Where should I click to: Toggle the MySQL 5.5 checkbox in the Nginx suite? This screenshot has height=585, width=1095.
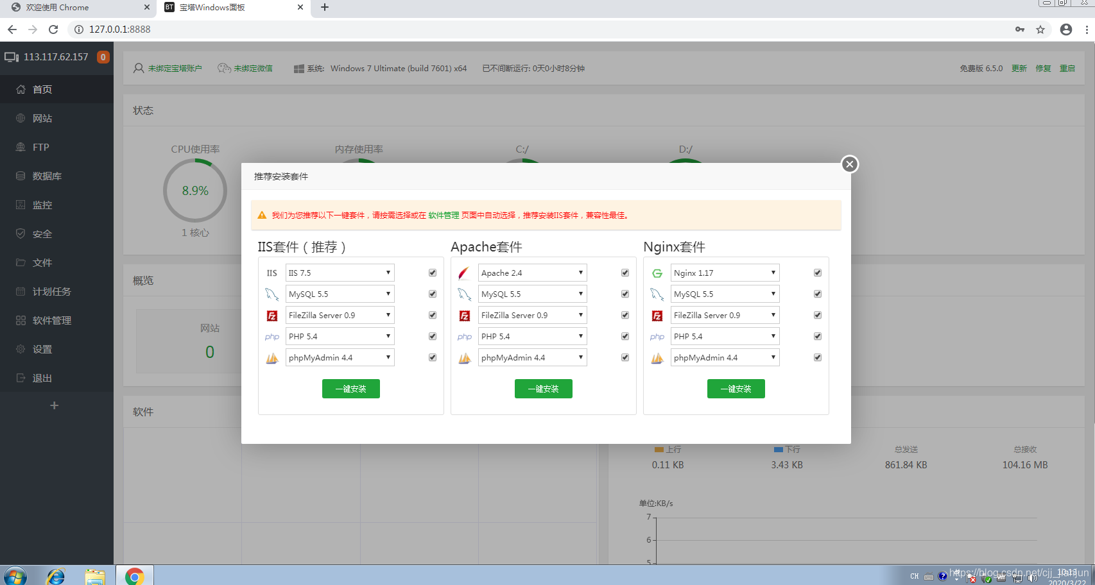(818, 294)
